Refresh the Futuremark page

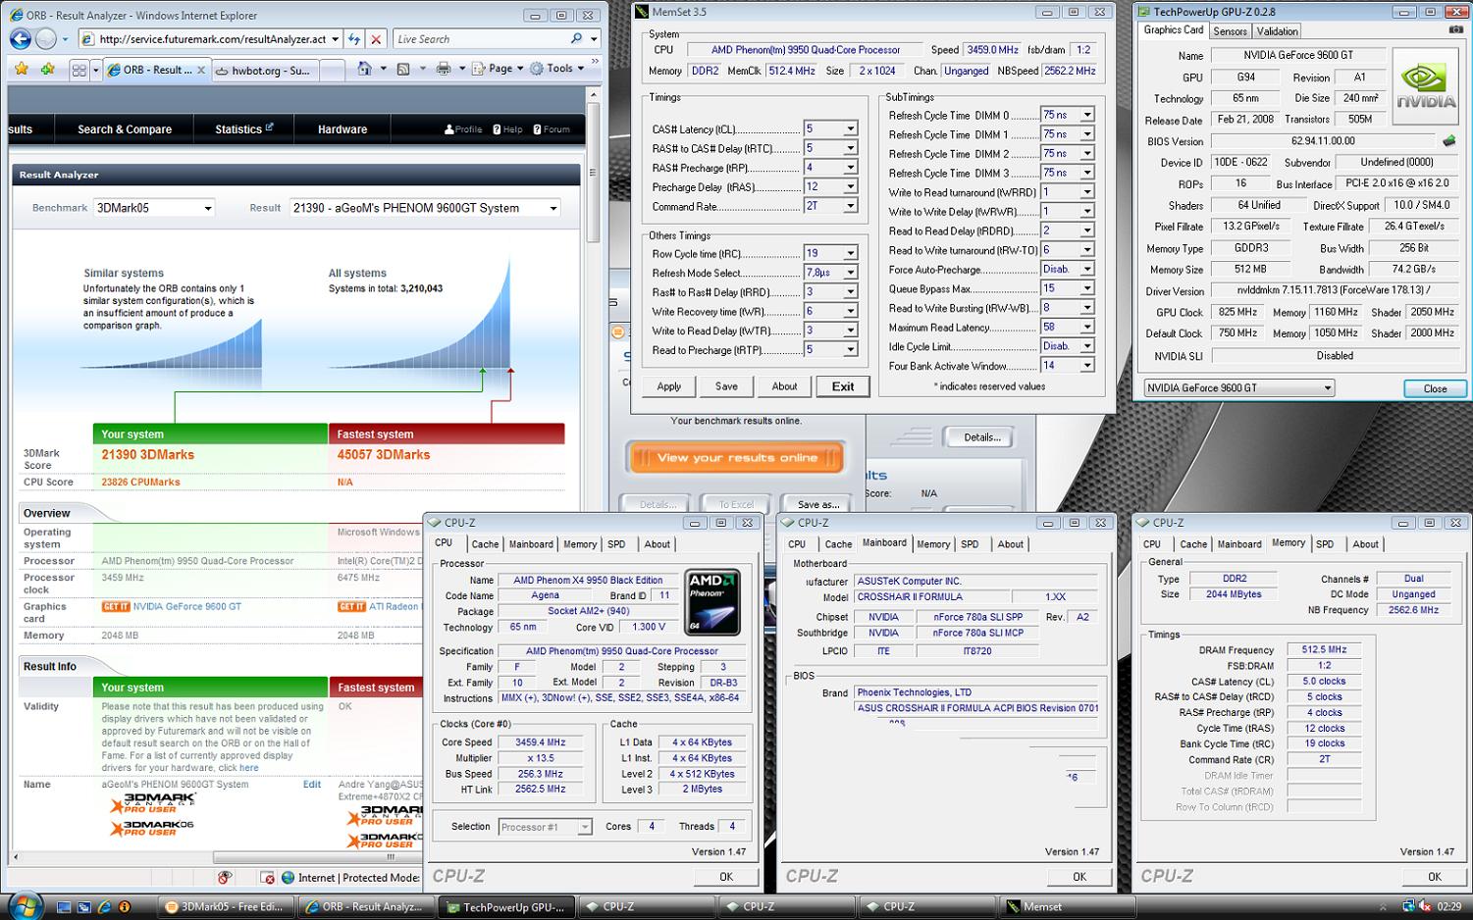click(x=354, y=39)
